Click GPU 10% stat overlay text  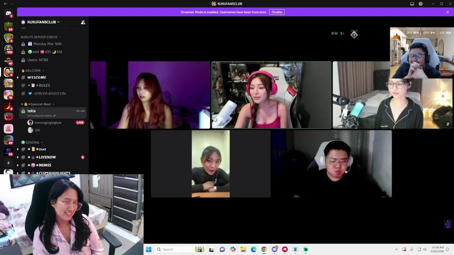click(413, 33)
